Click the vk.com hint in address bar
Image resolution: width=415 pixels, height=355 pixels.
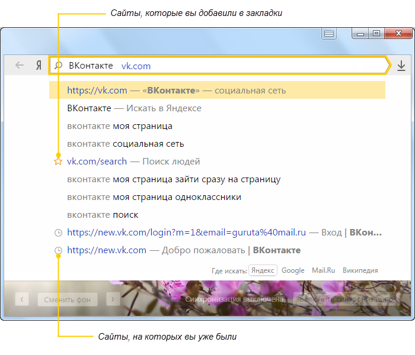[136, 66]
